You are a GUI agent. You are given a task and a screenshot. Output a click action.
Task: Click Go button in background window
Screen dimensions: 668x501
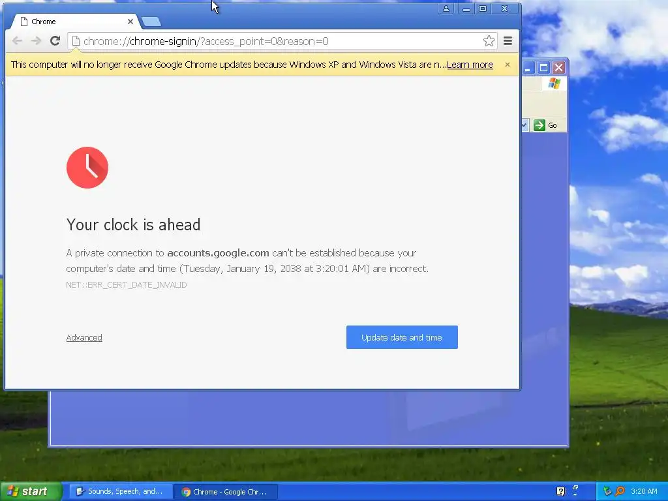tap(546, 125)
